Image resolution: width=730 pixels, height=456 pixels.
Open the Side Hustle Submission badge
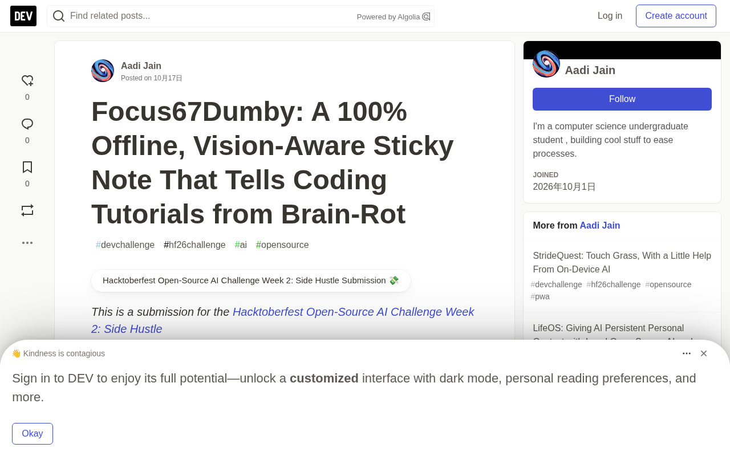click(251, 280)
